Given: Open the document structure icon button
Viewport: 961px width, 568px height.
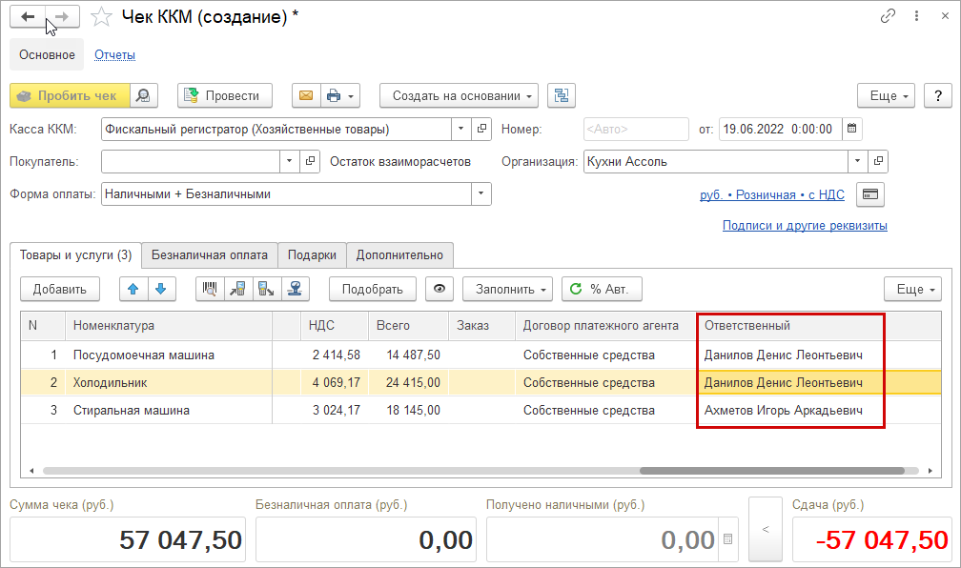Looking at the screenshot, I should point(562,95).
